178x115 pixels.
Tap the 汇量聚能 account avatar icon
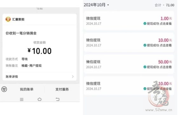coord(8,19)
